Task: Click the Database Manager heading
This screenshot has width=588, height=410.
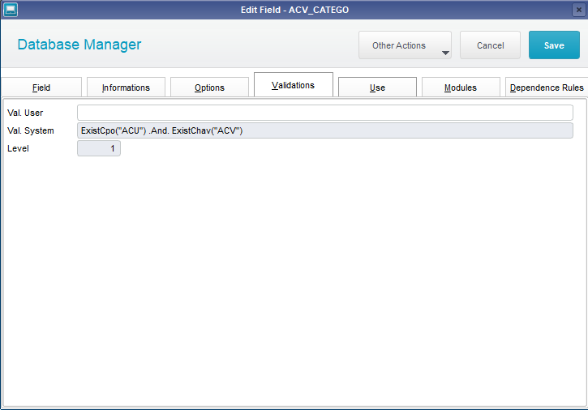Action: tap(79, 45)
